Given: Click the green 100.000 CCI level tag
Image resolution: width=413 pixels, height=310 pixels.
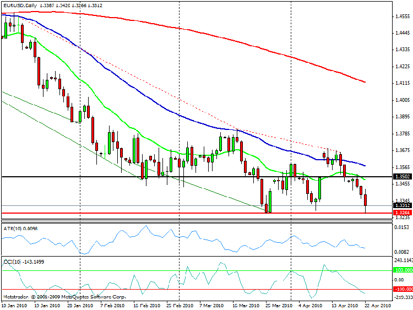Looking at the screenshot, I should [x=403, y=270].
